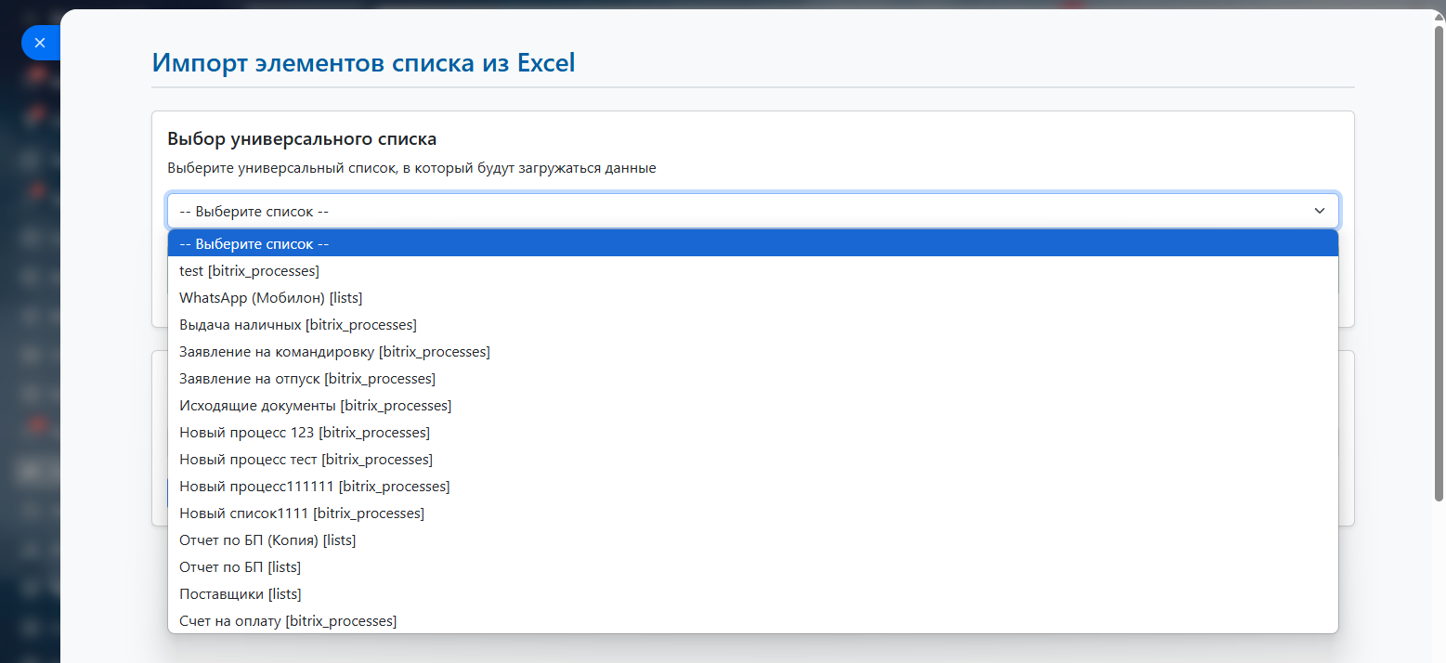The width and height of the screenshot is (1446, 663).
Task: Click the universal list select field
Action: click(x=743, y=211)
